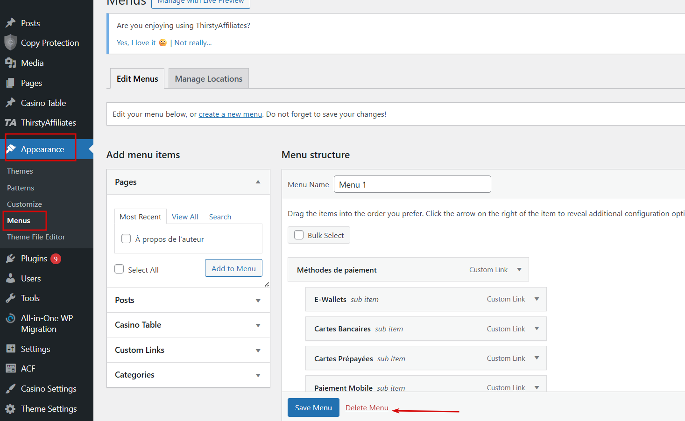
Task: Check the Select All checkbox
Action: pos(119,269)
